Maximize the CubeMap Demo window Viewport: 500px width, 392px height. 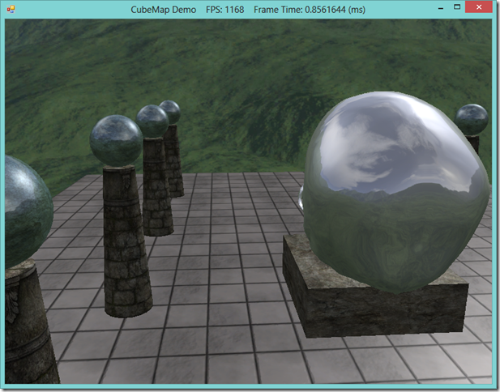point(457,6)
